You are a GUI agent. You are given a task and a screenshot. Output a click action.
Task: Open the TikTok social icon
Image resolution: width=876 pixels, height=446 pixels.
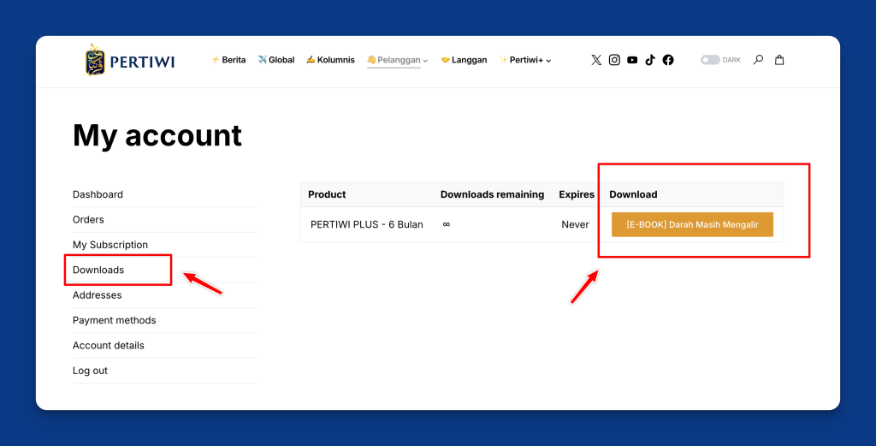650,60
